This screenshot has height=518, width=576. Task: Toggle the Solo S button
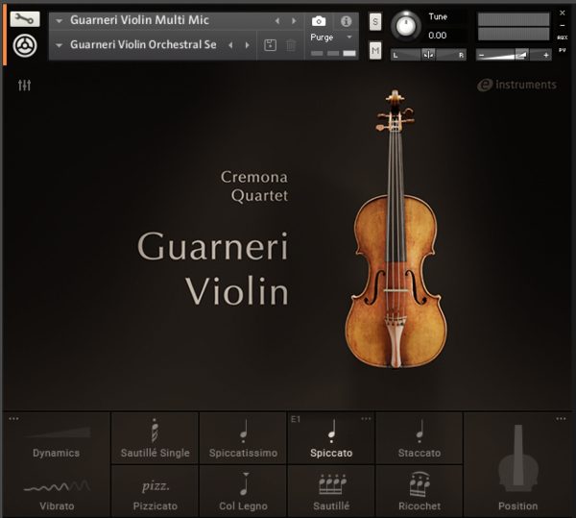pyautogui.click(x=374, y=21)
